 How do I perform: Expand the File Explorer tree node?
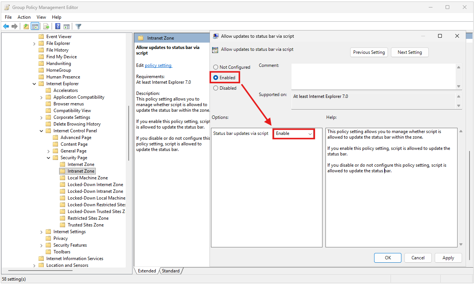pos(34,43)
